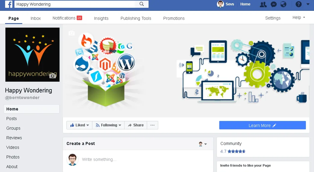Expand the Help dropdown

point(299,18)
